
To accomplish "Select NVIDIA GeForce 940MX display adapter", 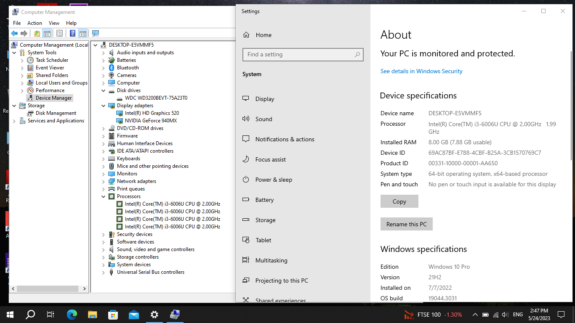I will click(x=151, y=121).
